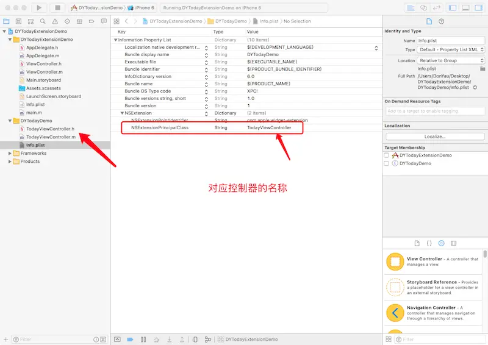Show the Project navigator tab

(6, 21)
